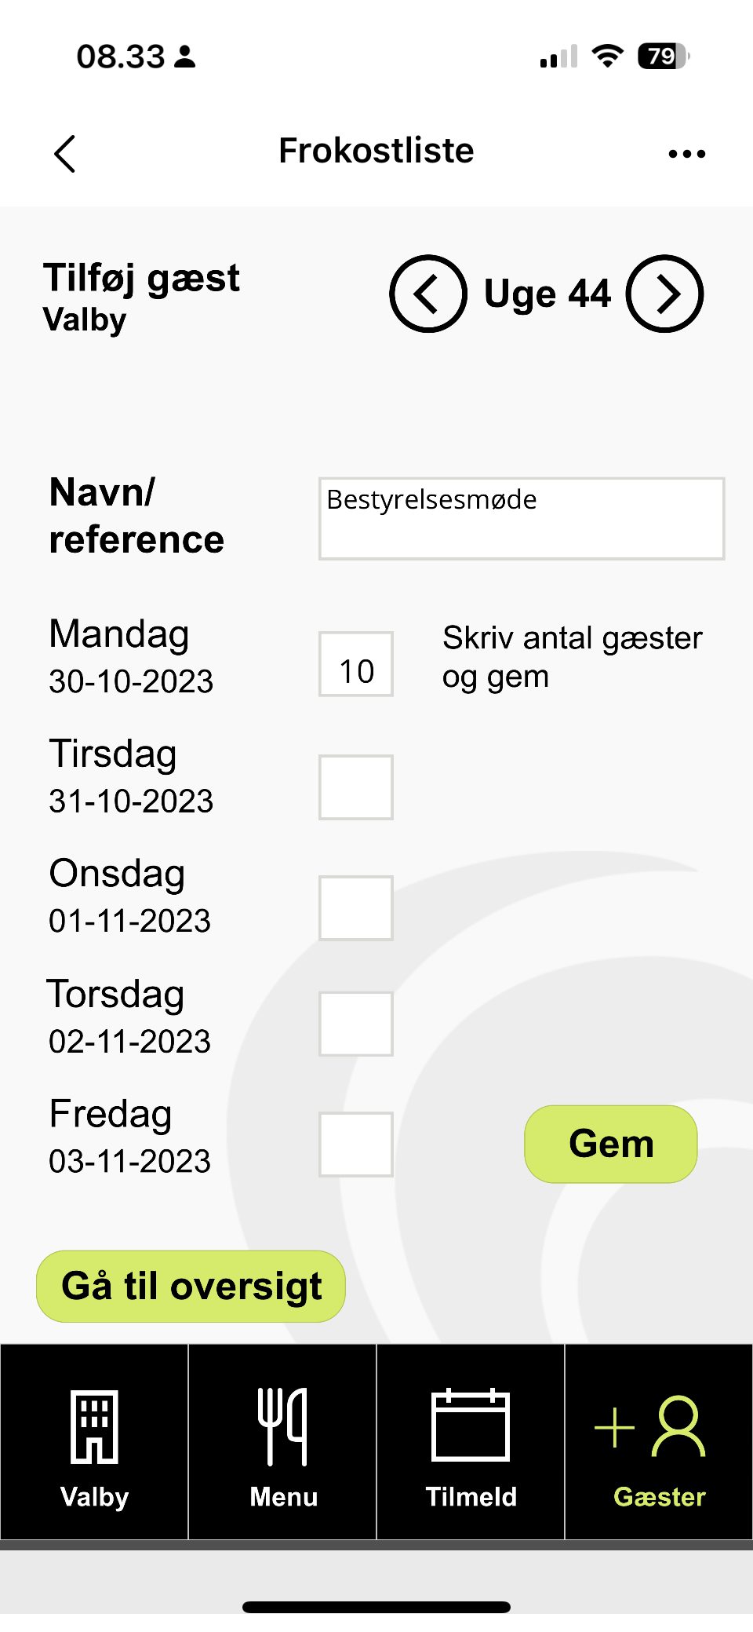Tap the Frokostliste page title
This screenshot has height=1632, width=753.
point(376,151)
